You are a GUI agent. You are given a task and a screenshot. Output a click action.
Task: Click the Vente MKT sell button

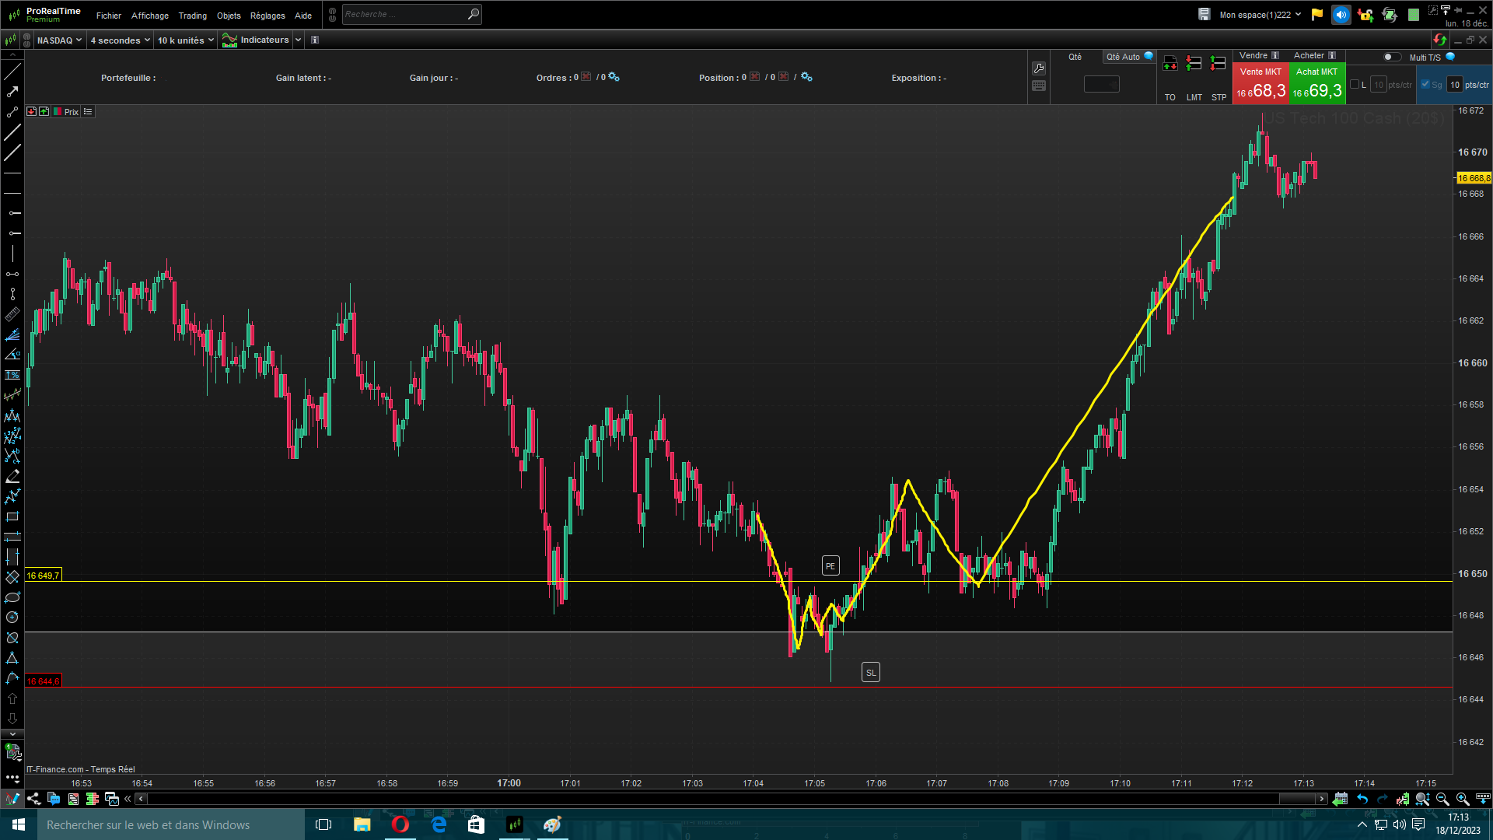[1260, 83]
